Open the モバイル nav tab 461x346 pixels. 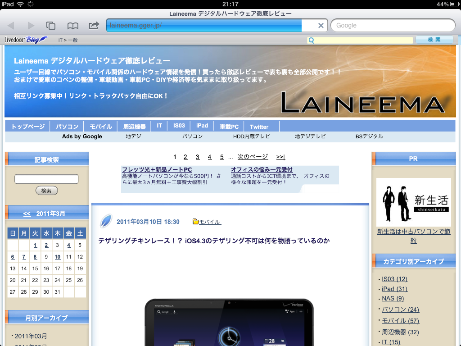tap(101, 127)
